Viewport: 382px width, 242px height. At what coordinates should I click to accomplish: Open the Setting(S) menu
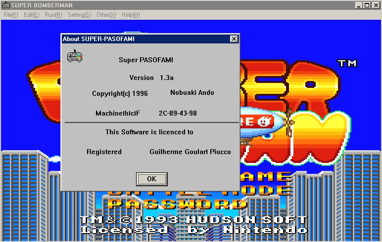[x=79, y=15]
